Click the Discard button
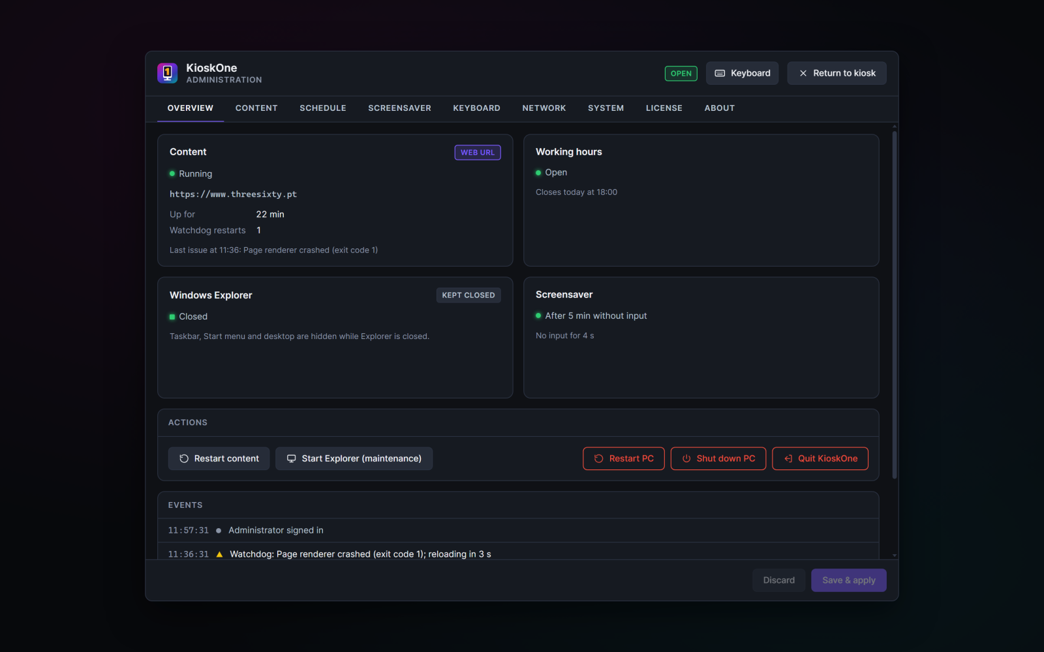 click(779, 580)
